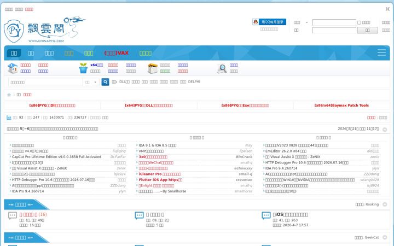Click the password input field
This screenshot has width=394, height=246.
point(334,30)
